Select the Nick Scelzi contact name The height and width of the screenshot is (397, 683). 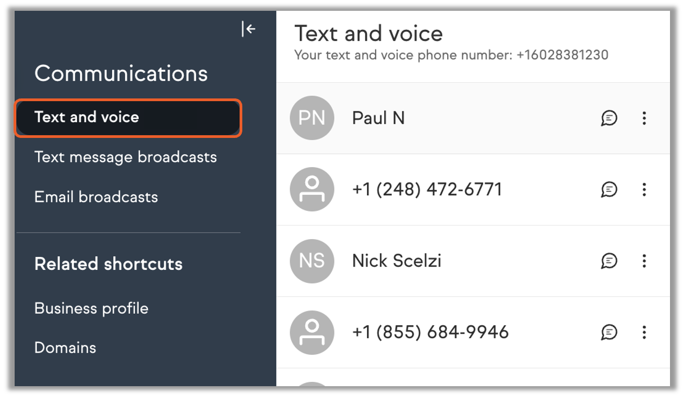point(397,261)
